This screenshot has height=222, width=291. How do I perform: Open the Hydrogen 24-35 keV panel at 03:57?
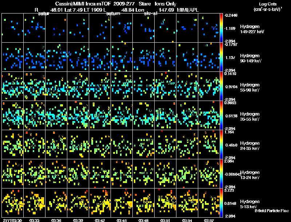pyautogui.click(x=209, y=145)
